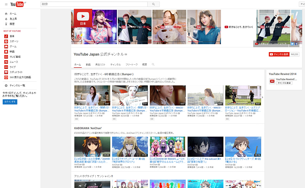Play Haruhi Suzumiya anime episode thumbnail
The width and height of the screenshot is (305, 188).
coord(92,147)
